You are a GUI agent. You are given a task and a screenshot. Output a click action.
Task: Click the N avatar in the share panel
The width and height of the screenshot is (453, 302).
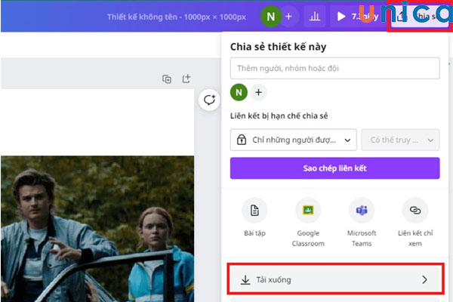[x=239, y=92]
